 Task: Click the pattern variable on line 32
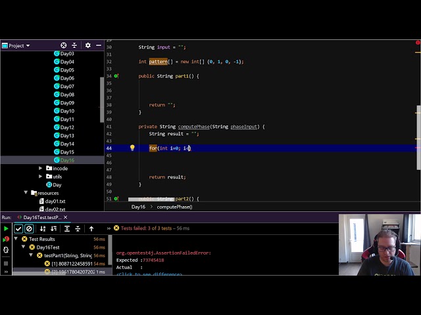point(158,62)
